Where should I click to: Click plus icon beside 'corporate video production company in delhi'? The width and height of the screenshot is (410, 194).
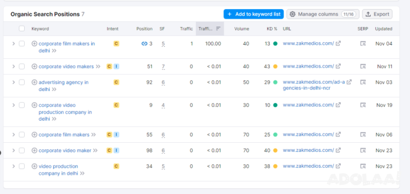34,105
